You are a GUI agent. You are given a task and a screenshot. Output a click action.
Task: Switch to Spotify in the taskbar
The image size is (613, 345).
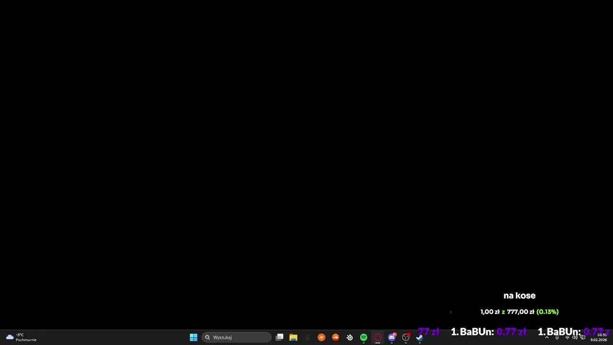[x=363, y=337]
